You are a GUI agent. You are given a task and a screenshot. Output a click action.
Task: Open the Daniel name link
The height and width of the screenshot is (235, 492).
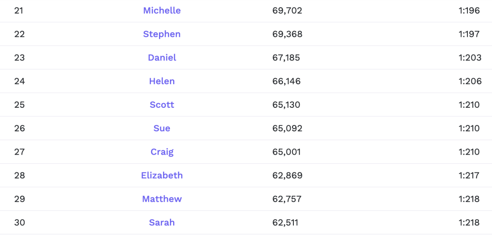coord(162,58)
